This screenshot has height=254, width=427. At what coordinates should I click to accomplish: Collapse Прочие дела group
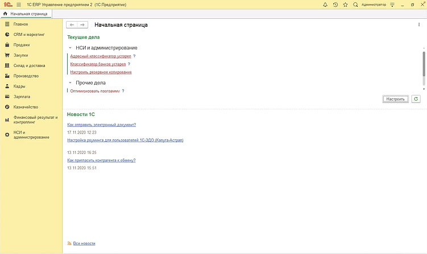tap(70, 83)
